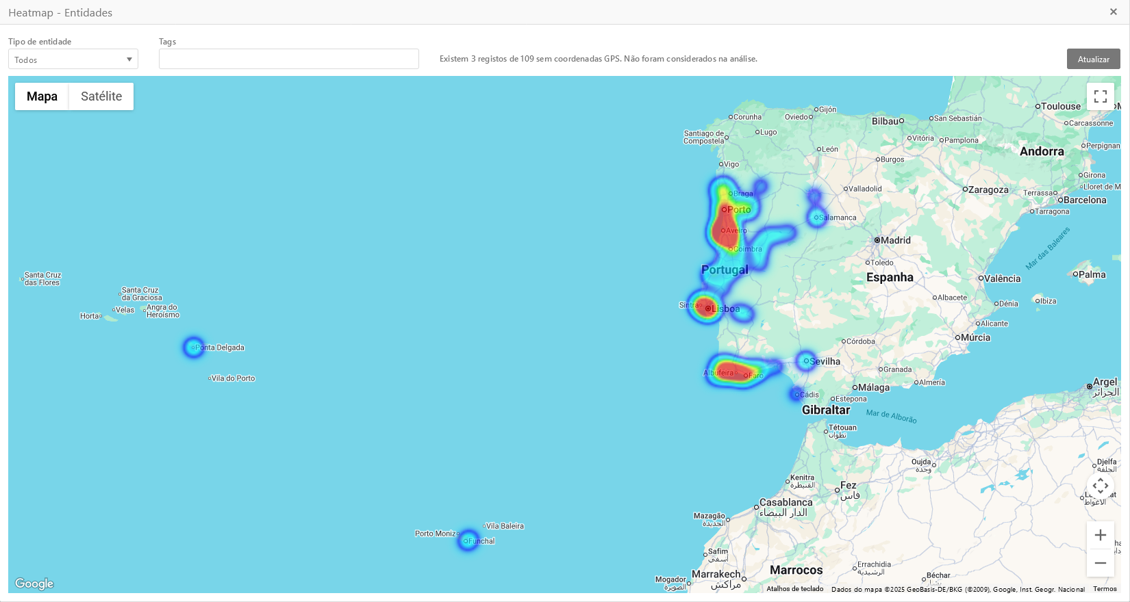Select the Mapa view tab
Image resolution: width=1130 pixels, height=602 pixels.
(42, 96)
